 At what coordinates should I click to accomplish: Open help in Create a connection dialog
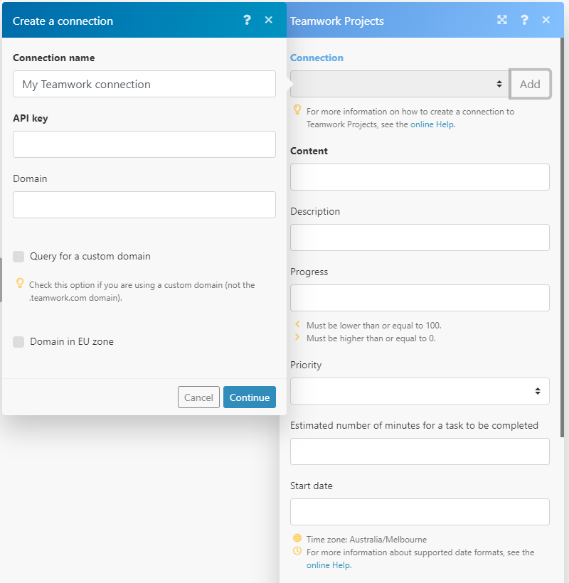click(247, 20)
